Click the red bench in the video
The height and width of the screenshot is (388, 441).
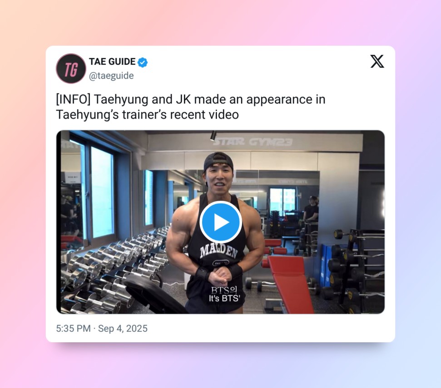[x=290, y=284]
